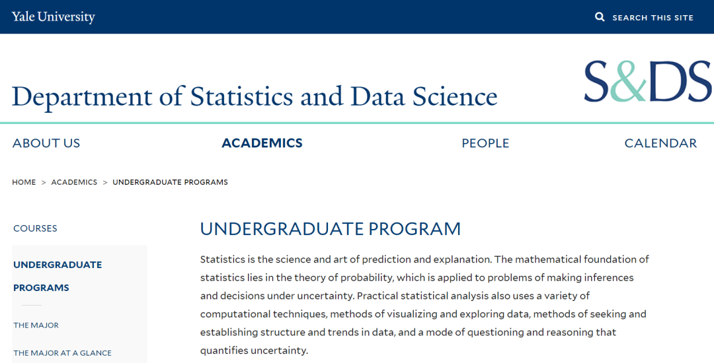
Task: Open the About Us menu
Action: point(46,143)
